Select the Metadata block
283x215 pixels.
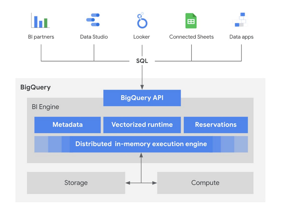(x=68, y=125)
